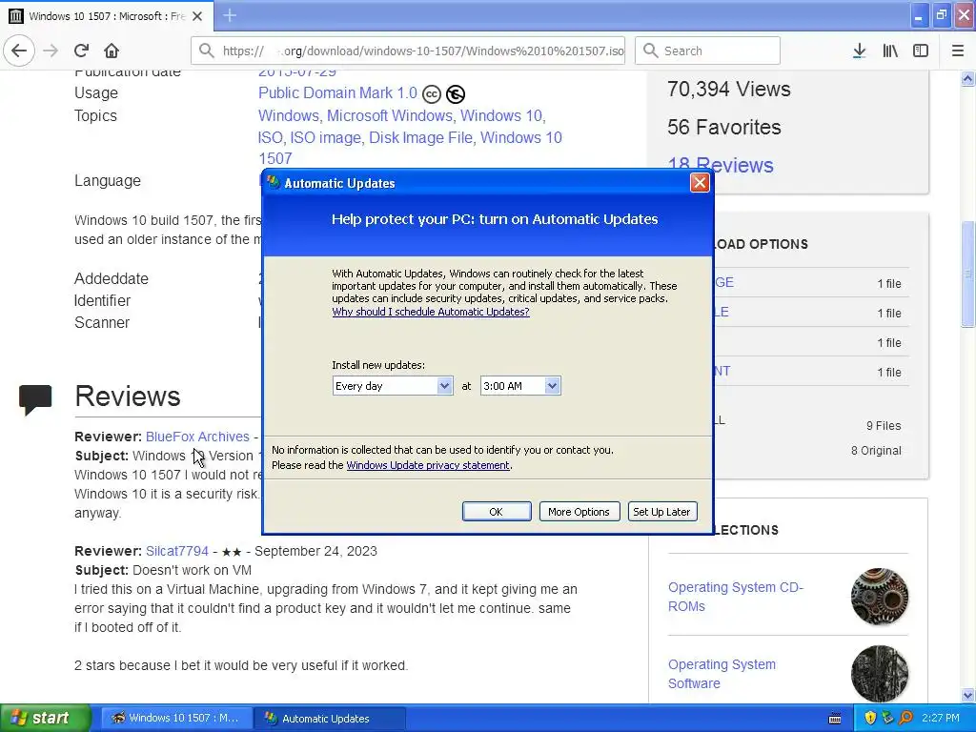
Task: Open the ISO image topic link
Action: [x=326, y=137]
